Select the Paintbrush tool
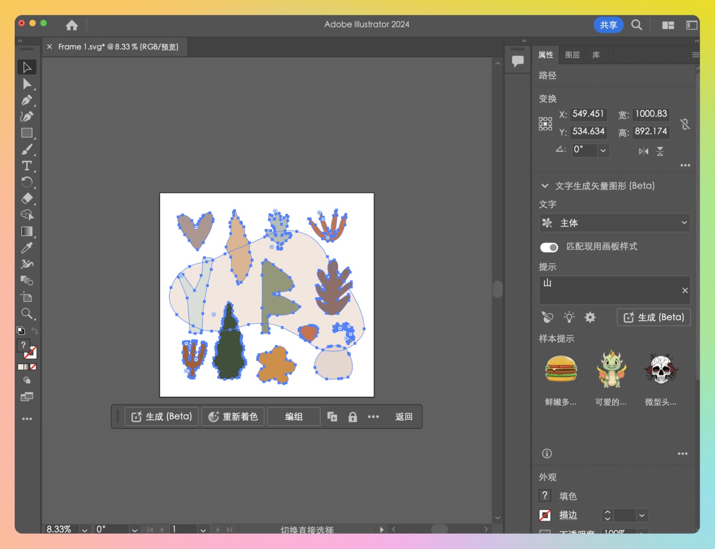Image resolution: width=715 pixels, height=549 pixels. click(27, 149)
